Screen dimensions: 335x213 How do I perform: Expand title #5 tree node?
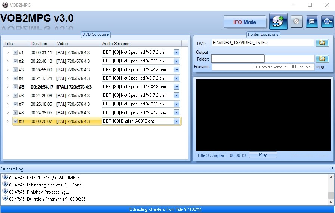pyautogui.click(x=7, y=87)
